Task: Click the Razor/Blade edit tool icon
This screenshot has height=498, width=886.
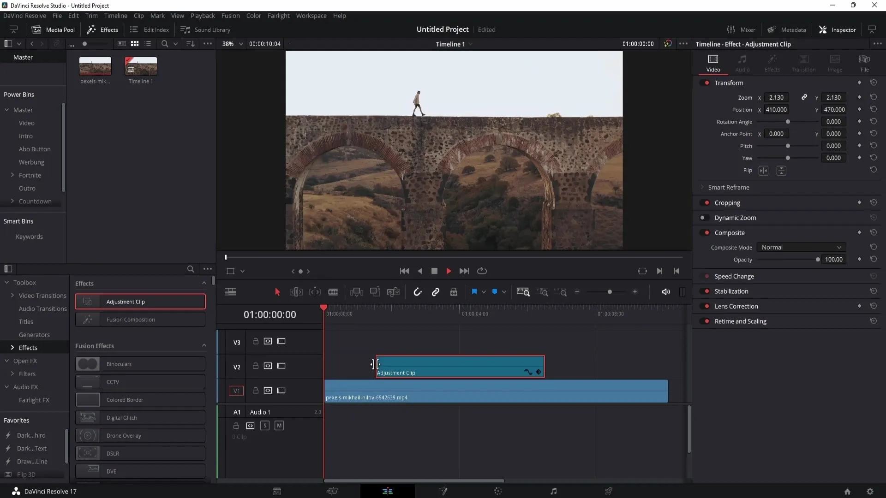Action: (334, 292)
